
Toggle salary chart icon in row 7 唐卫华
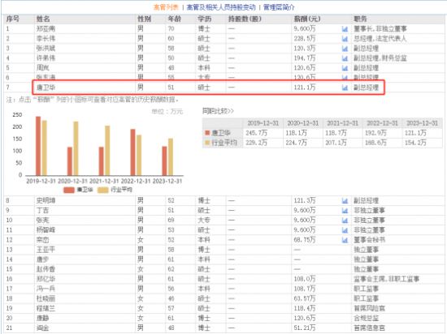[x=345, y=88]
